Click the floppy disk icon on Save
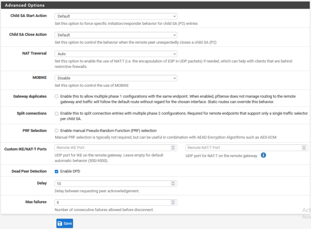Screen dimensions: 311x229 [x=60, y=224]
